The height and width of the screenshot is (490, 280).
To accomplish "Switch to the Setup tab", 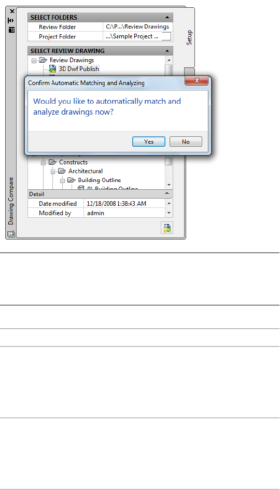I will click(189, 37).
